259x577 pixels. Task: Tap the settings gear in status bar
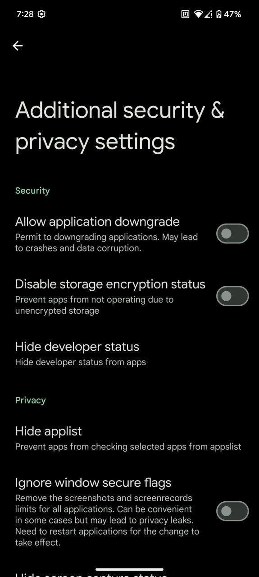(41, 14)
